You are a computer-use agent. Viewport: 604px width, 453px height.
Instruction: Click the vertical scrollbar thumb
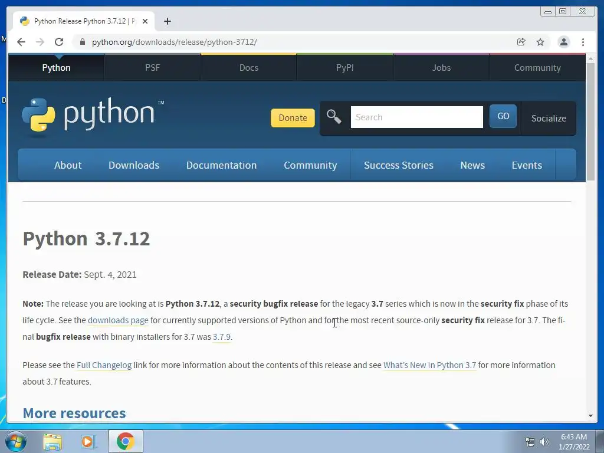tap(591, 122)
